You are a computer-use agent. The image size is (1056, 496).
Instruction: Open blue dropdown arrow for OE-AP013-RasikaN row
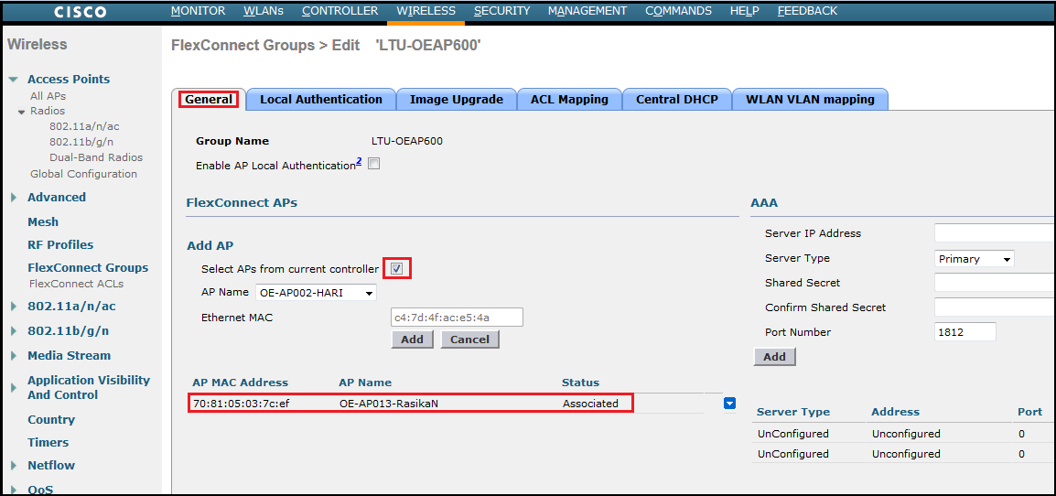729,404
